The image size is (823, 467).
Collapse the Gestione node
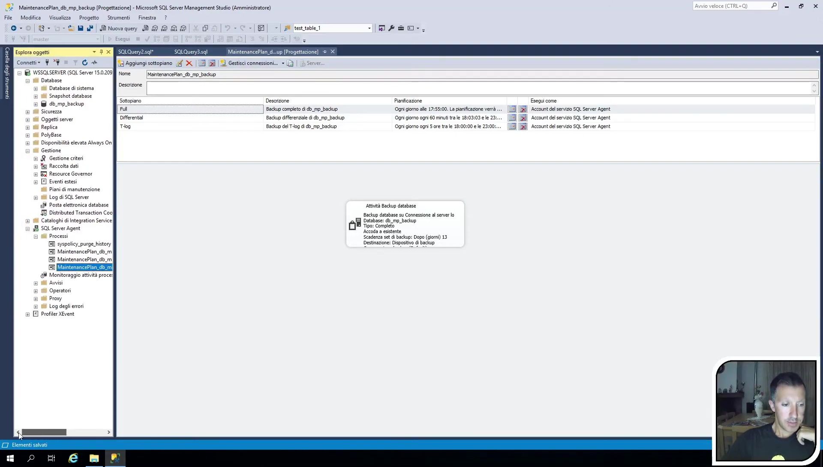pos(28,151)
